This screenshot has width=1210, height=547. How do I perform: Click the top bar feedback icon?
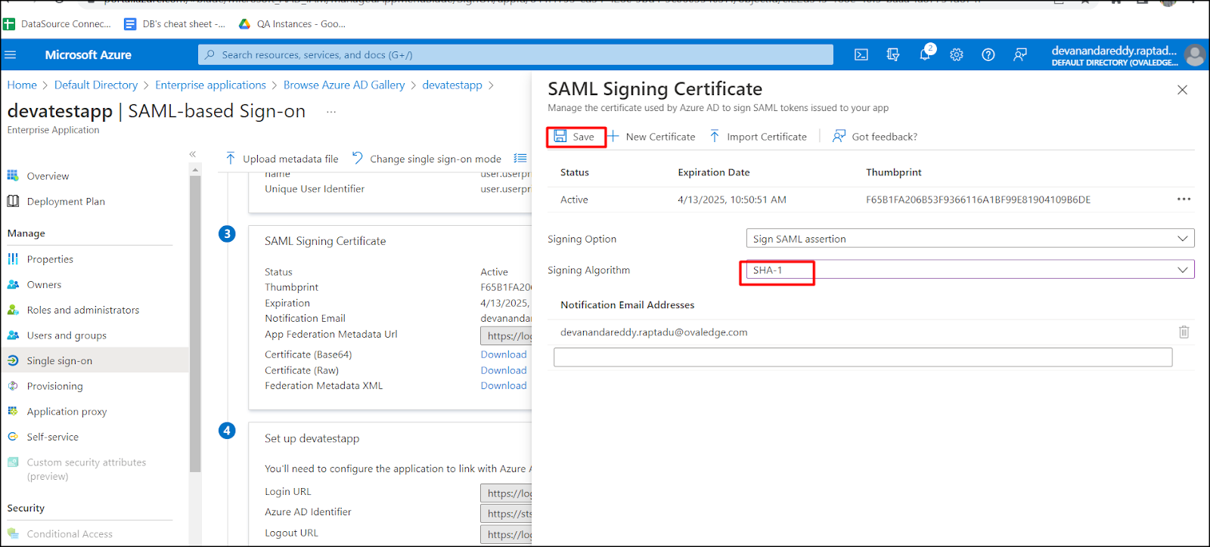pos(1020,54)
